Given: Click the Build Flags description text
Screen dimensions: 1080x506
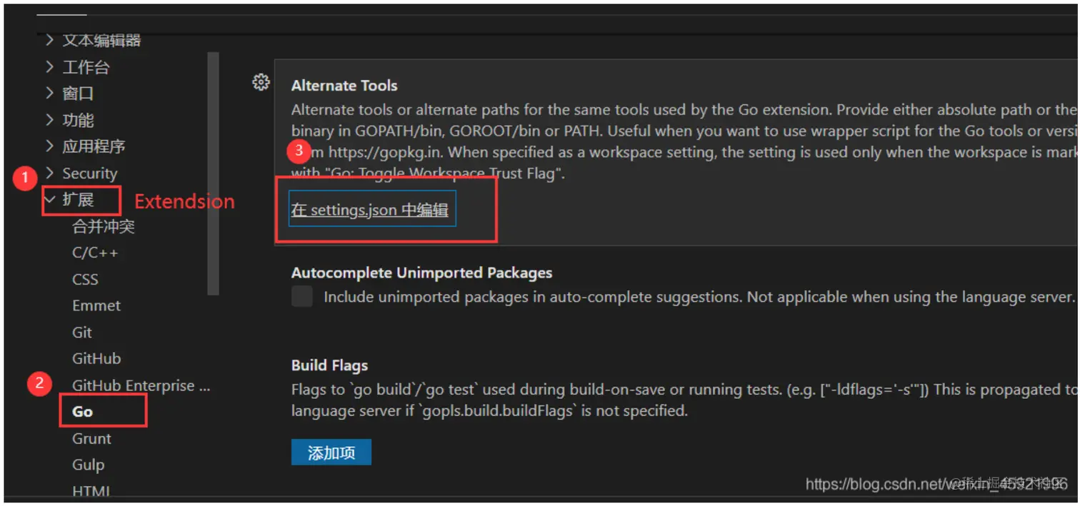Looking at the screenshot, I should tap(684, 400).
